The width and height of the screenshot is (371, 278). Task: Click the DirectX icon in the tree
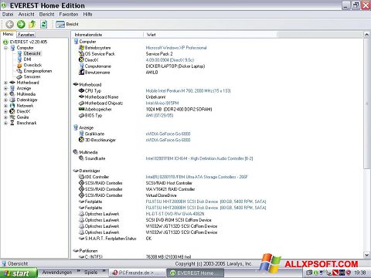12,111
